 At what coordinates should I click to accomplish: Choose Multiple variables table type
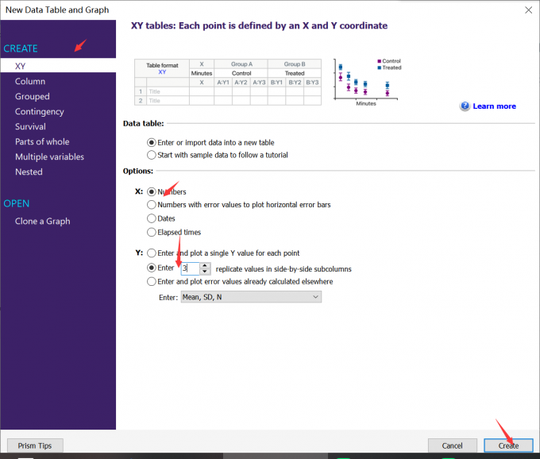pos(49,156)
